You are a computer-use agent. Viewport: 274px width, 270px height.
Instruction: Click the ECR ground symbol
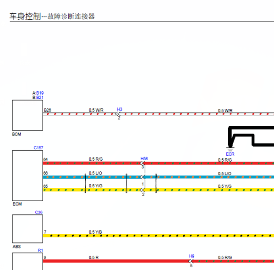click(x=230, y=149)
